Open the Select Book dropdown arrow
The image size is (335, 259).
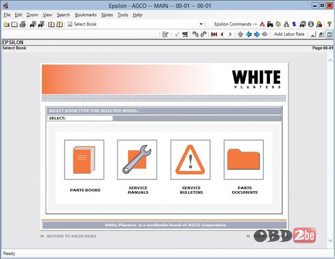[201, 24]
